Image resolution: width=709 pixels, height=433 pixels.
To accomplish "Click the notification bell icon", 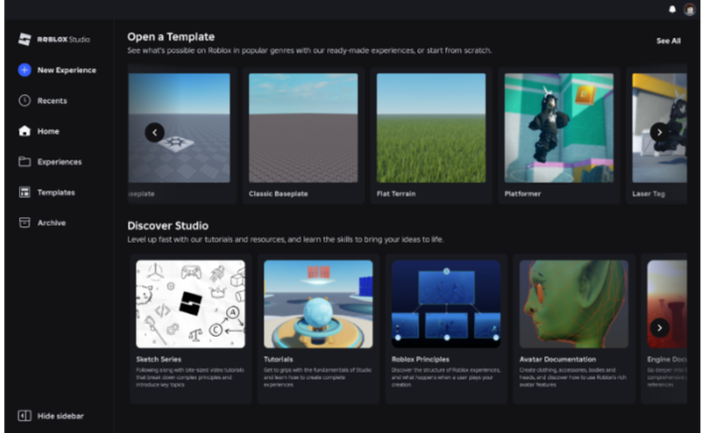I will pyautogui.click(x=672, y=9).
